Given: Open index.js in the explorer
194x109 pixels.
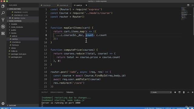Looking at the screenshot, I should click(14, 51).
